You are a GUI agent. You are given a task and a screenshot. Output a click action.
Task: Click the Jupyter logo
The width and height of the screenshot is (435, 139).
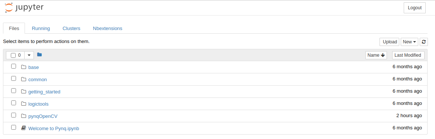[x=24, y=7]
